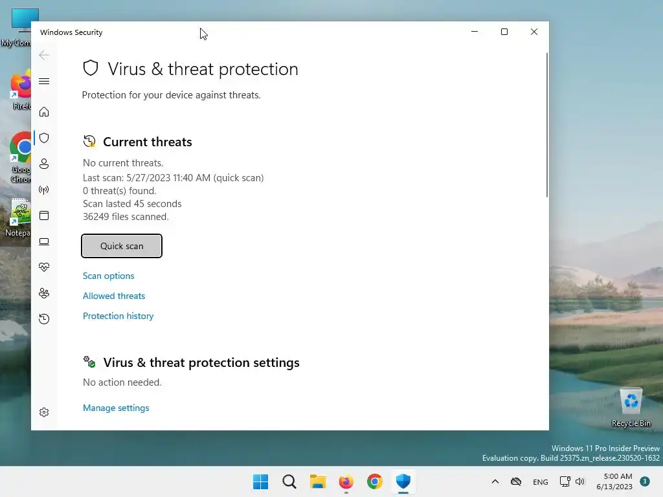Open Firewall & network protection icon
This screenshot has width=663, height=497.
[44, 190]
